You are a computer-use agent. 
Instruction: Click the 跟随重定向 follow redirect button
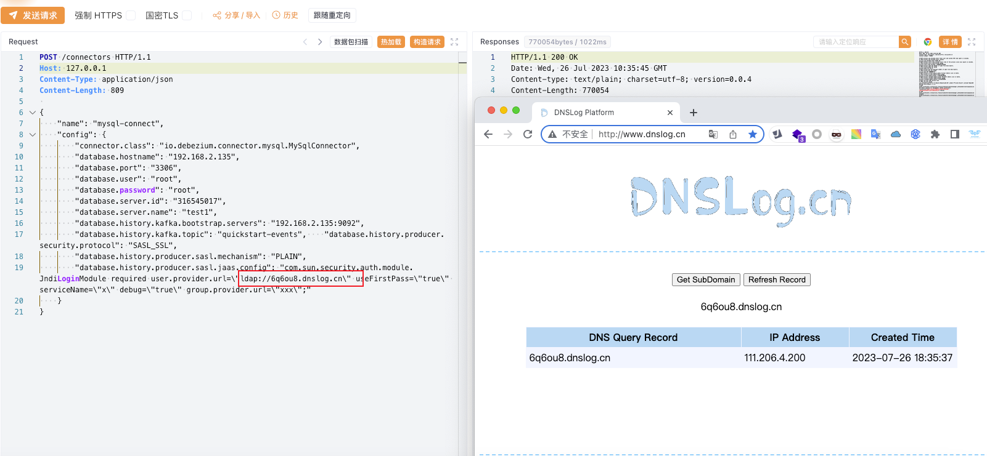332,15
